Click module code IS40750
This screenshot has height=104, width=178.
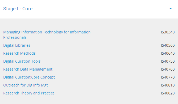168,61
